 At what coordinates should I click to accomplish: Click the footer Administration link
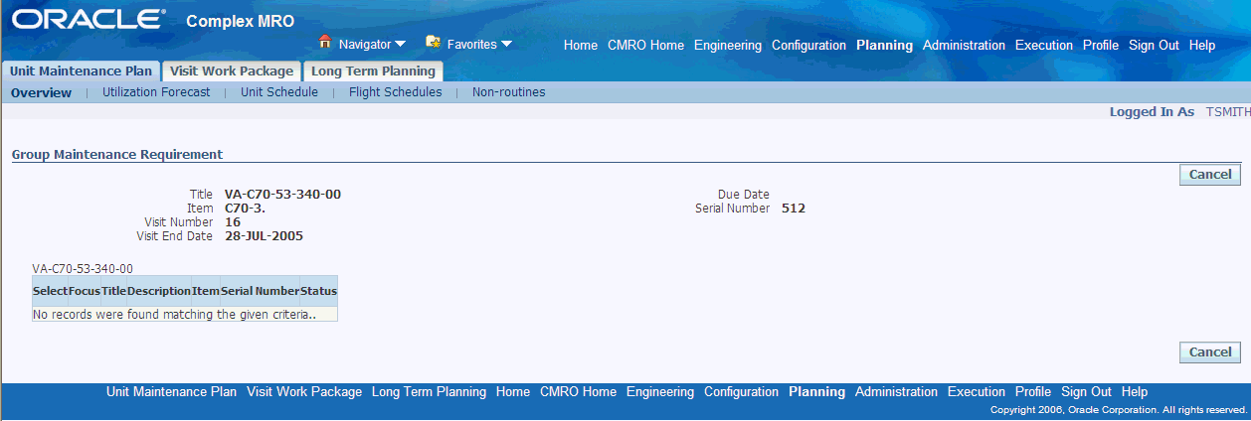[896, 392]
